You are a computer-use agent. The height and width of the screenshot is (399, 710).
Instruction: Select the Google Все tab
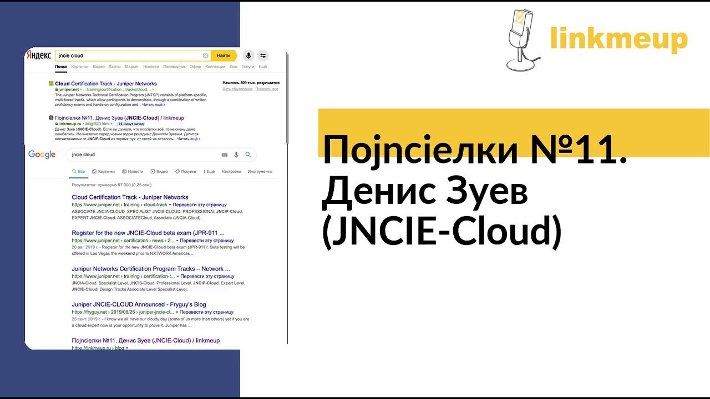click(78, 172)
